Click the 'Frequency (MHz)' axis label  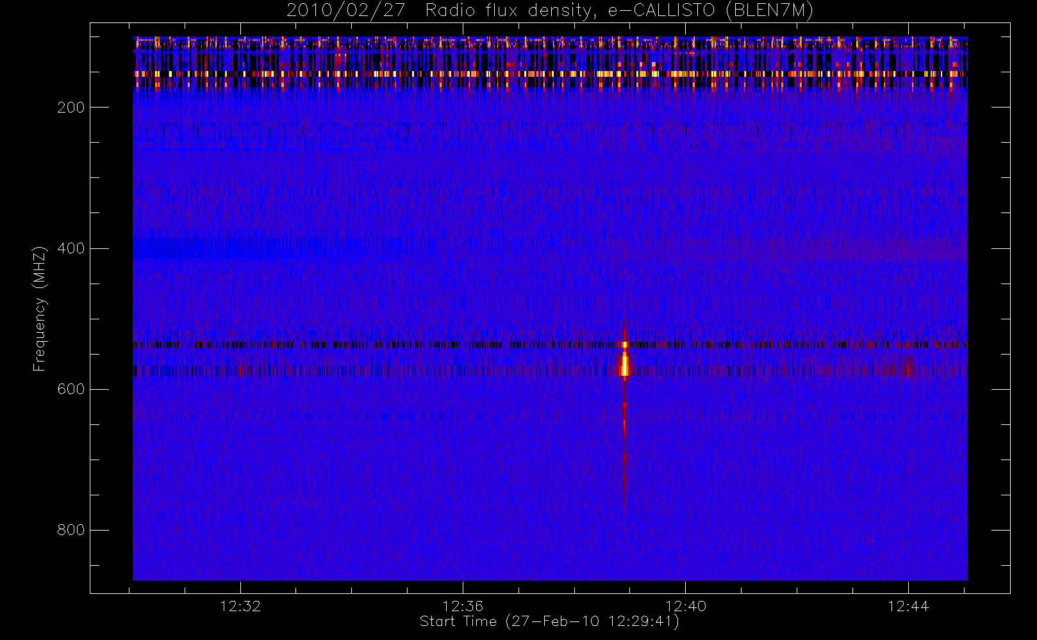pyautogui.click(x=40, y=308)
